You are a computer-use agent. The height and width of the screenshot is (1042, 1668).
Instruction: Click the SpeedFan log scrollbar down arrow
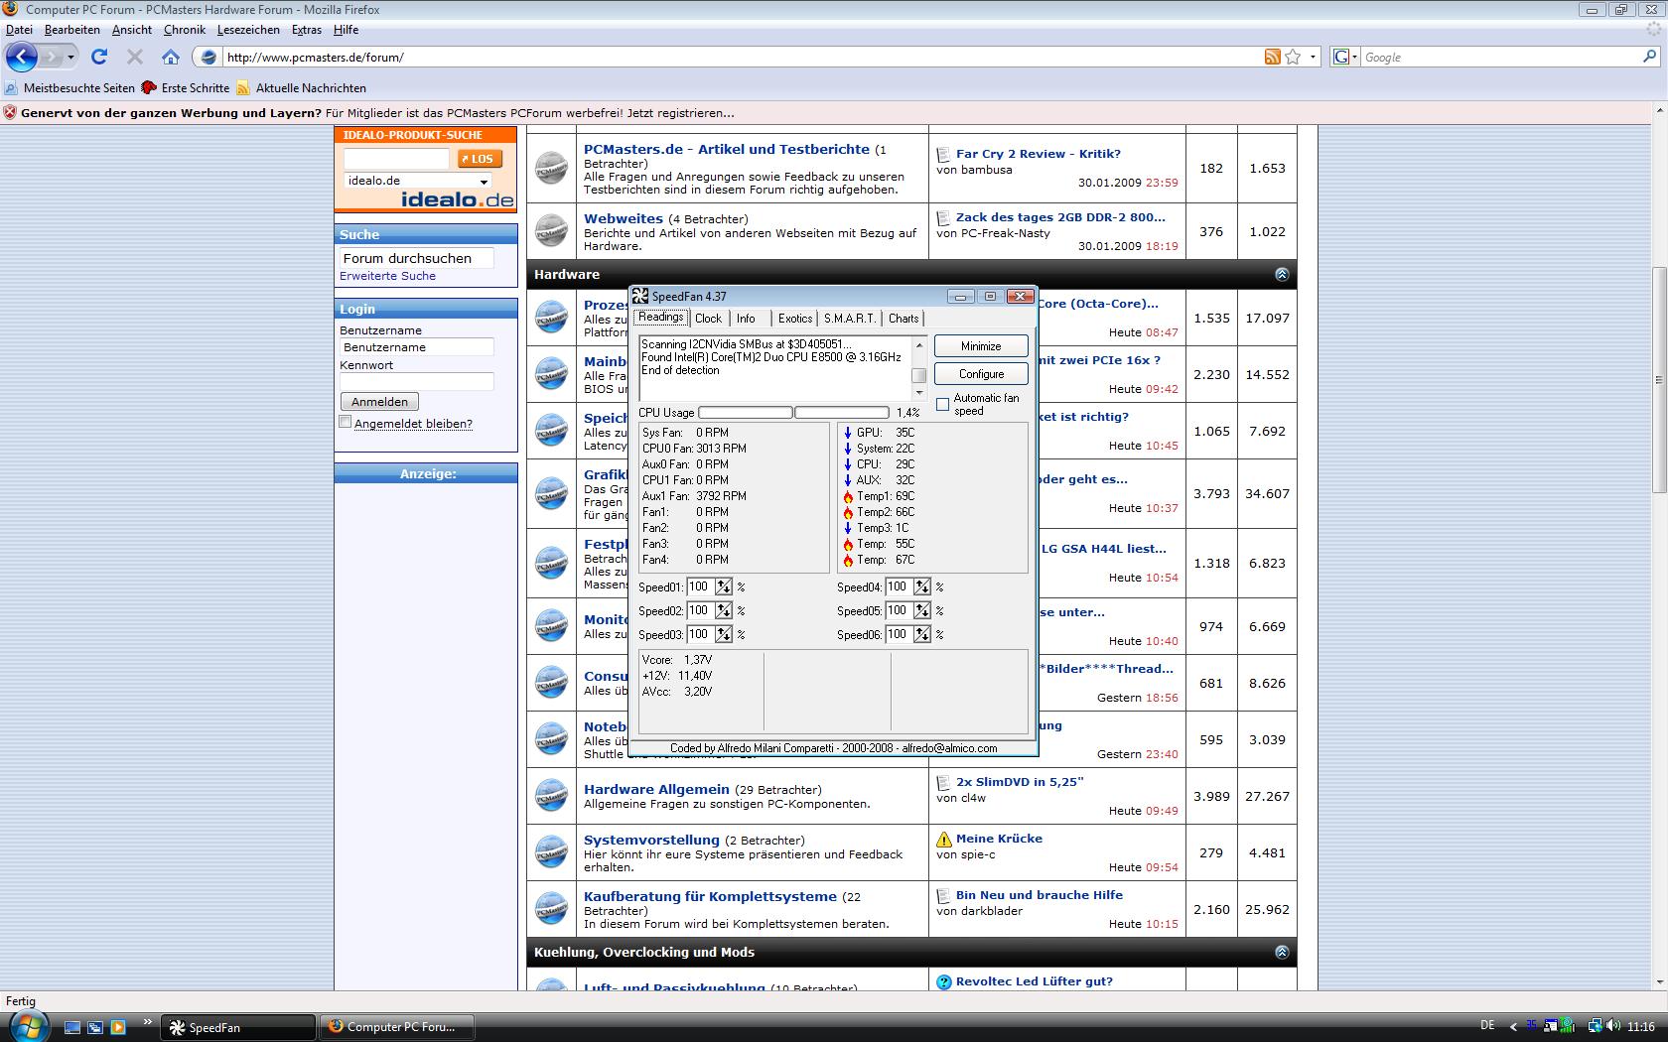point(919,393)
